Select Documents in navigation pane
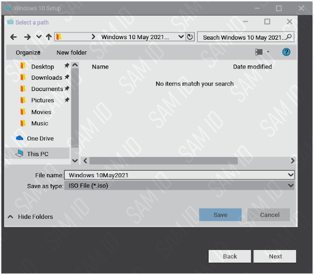The width and height of the screenshot is (314, 275). pyautogui.click(x=47, y=89)
